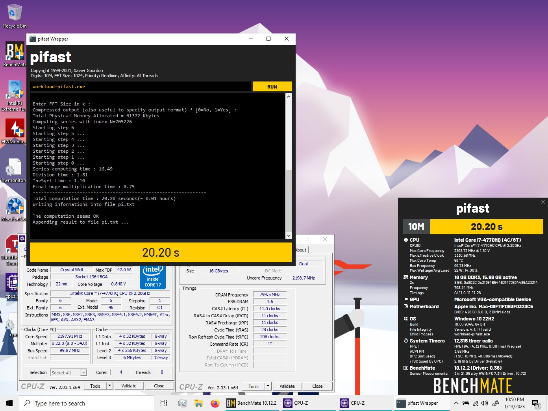Click the Windows search box

click(x=87, y=403)
